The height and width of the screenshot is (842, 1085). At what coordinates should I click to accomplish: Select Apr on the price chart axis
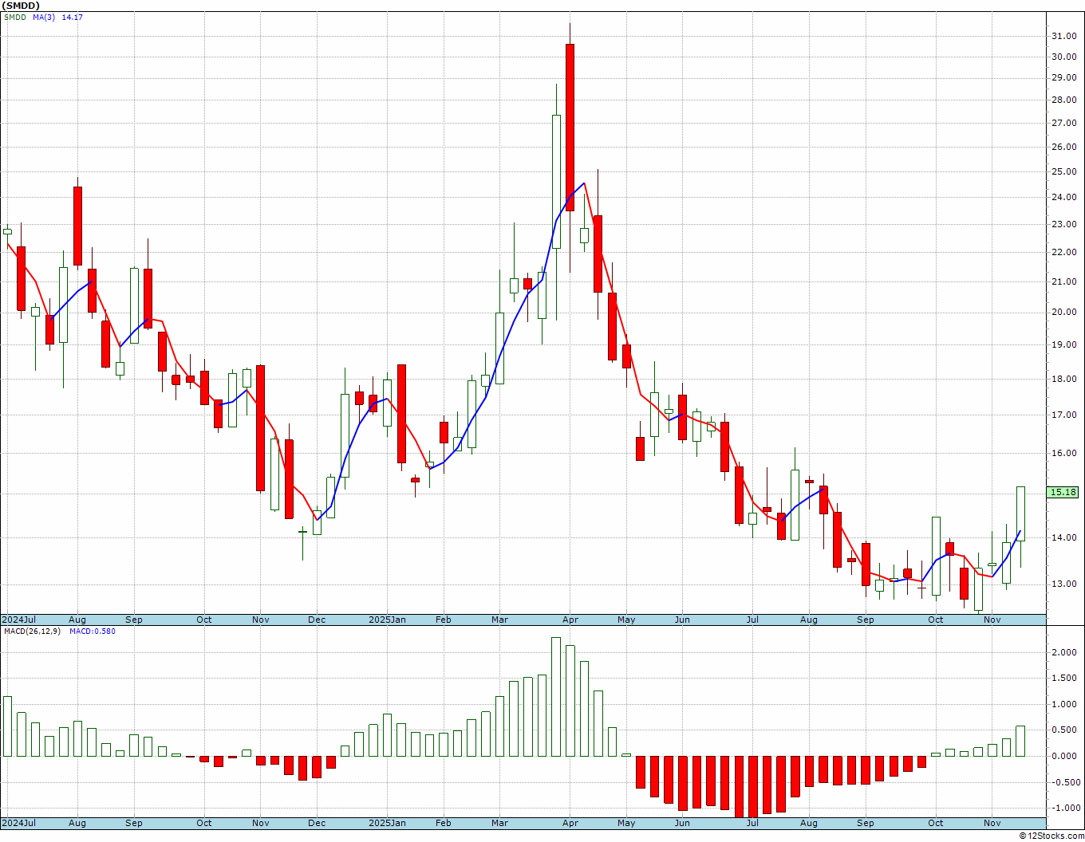(570, 620)
